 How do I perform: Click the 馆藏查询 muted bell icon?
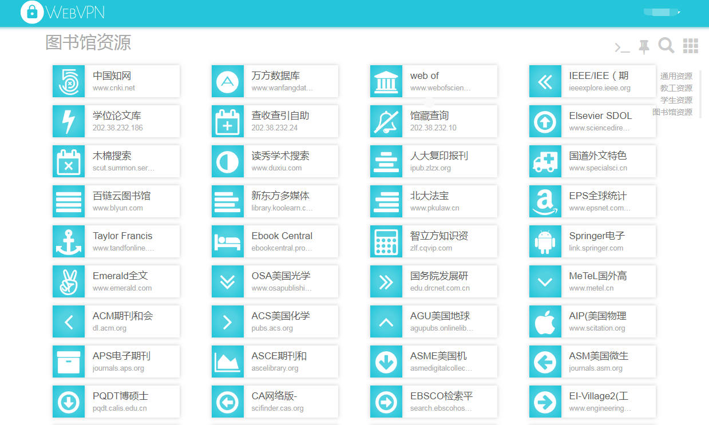click(x=386, y=121)
